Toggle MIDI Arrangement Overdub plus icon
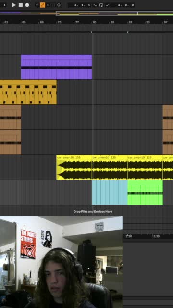Screen dimensions: 173x308 [37, 5]
